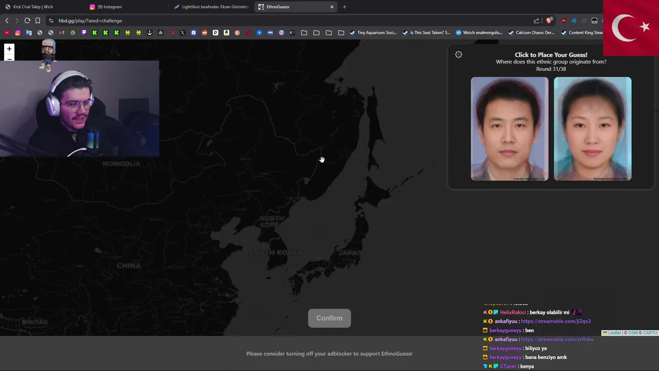Open the Amazon bookmark icon
Image resolution: width=659 pixels, height=371 pixels.
point(226,32)
